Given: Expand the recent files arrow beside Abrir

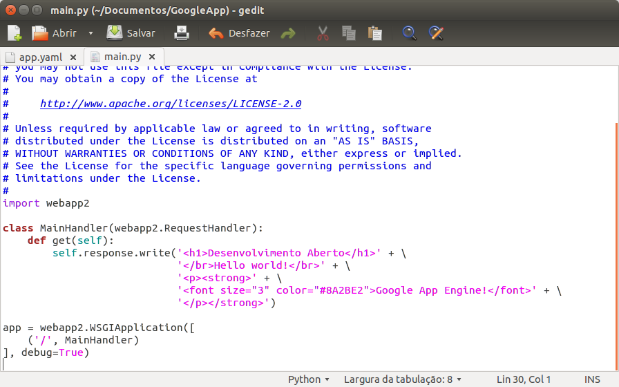Looking at the screenshot, I should point(91,33).
